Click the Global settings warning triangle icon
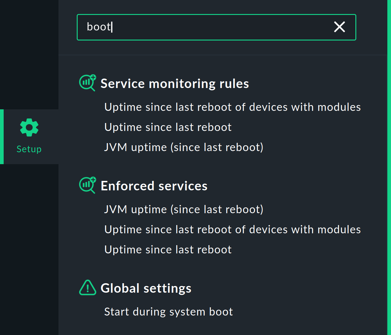Viewport: 391px width, 335px height. [x=87, y=287]
